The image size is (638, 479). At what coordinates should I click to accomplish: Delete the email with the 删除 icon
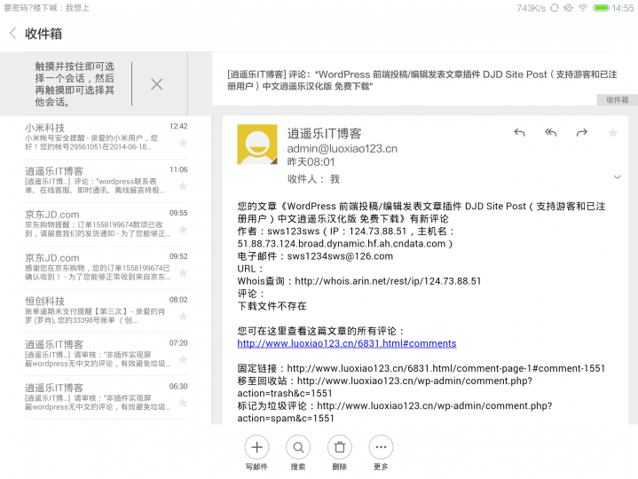[340, 452]
